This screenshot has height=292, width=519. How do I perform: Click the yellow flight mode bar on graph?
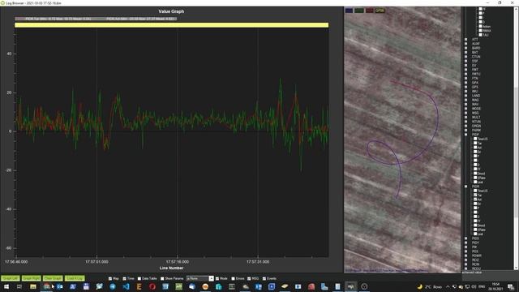[171, 25]
